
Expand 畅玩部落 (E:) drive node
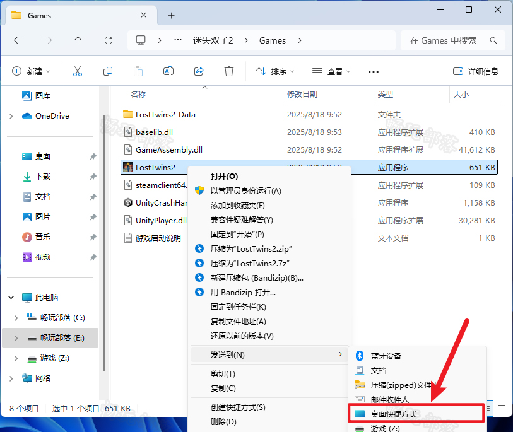(x=16, y=338)
